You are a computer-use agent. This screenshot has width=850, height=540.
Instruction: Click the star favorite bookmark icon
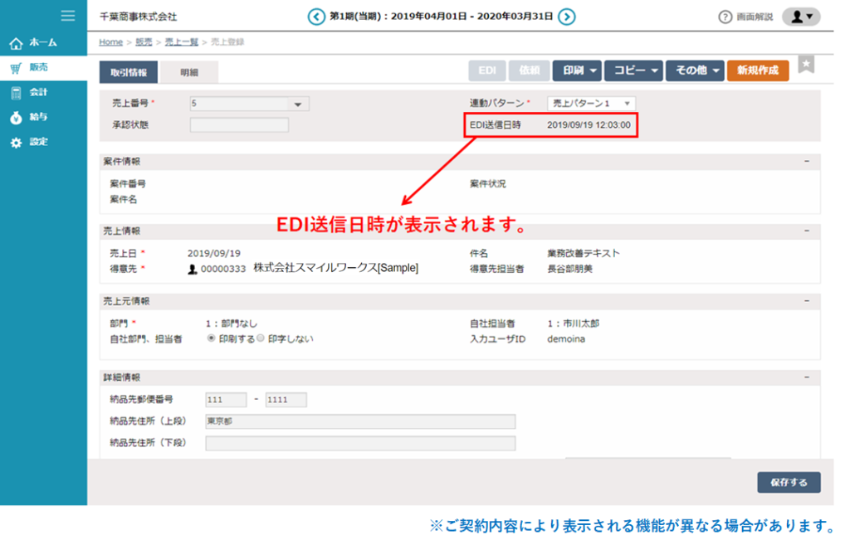pyautogui.click(x=805, y=66)
